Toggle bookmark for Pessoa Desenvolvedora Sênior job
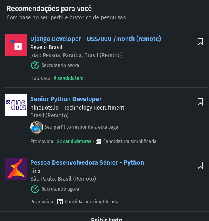 pyautogui.click(x=200, y=165)
